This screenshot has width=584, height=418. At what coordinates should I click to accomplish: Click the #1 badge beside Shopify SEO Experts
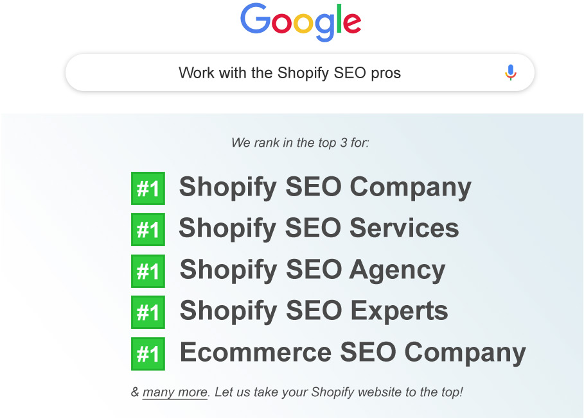(148, 312)
